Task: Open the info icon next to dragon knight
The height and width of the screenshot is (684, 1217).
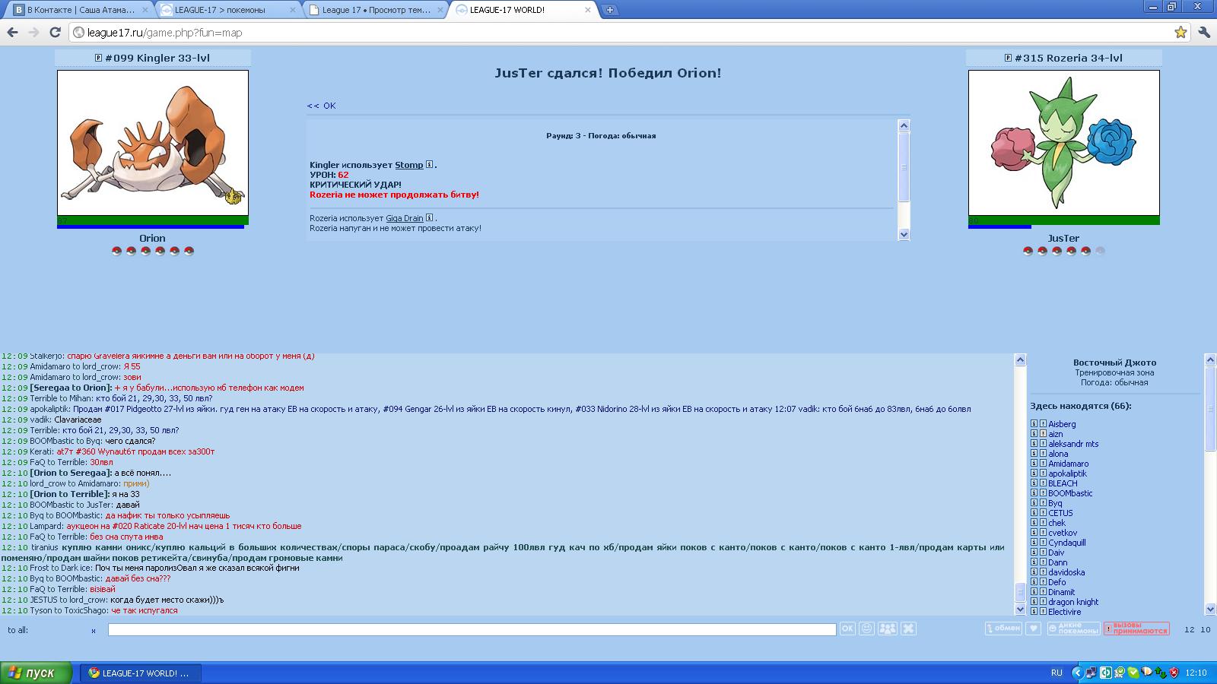Action: (x=1034, y=602)
